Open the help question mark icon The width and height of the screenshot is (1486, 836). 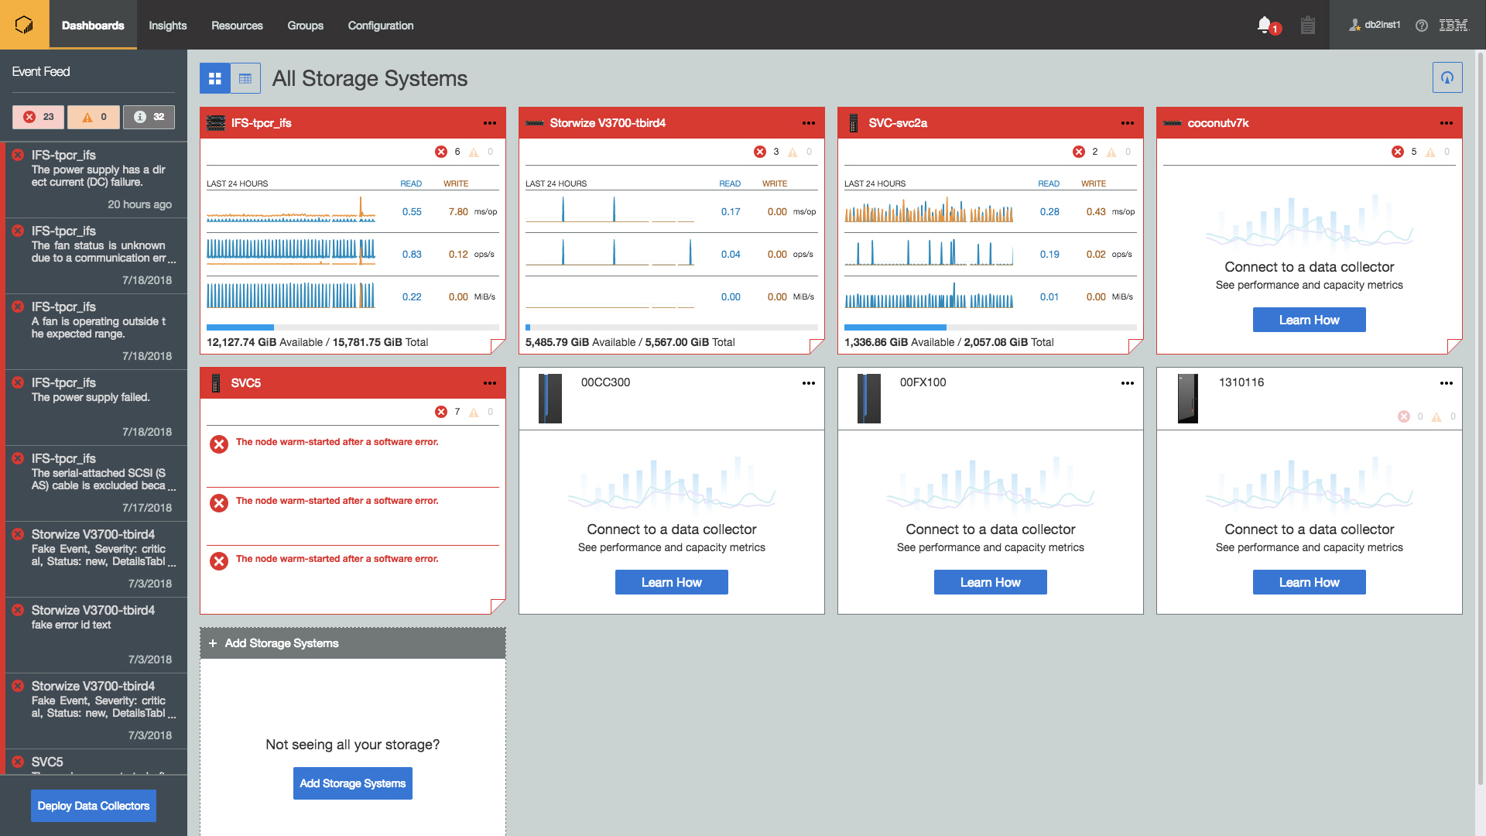tap(1422, 26)
